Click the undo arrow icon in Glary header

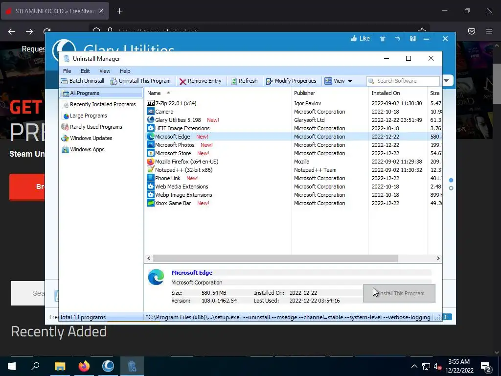coord(397,39)
